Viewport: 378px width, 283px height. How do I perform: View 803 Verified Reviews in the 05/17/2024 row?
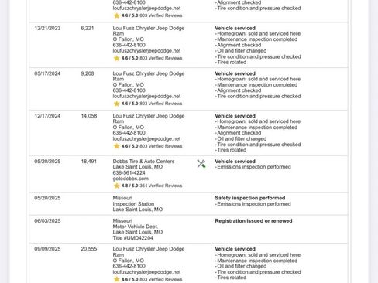(161, 104)
